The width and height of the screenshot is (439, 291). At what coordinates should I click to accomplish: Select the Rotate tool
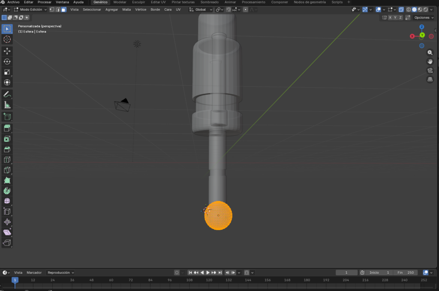7,62
